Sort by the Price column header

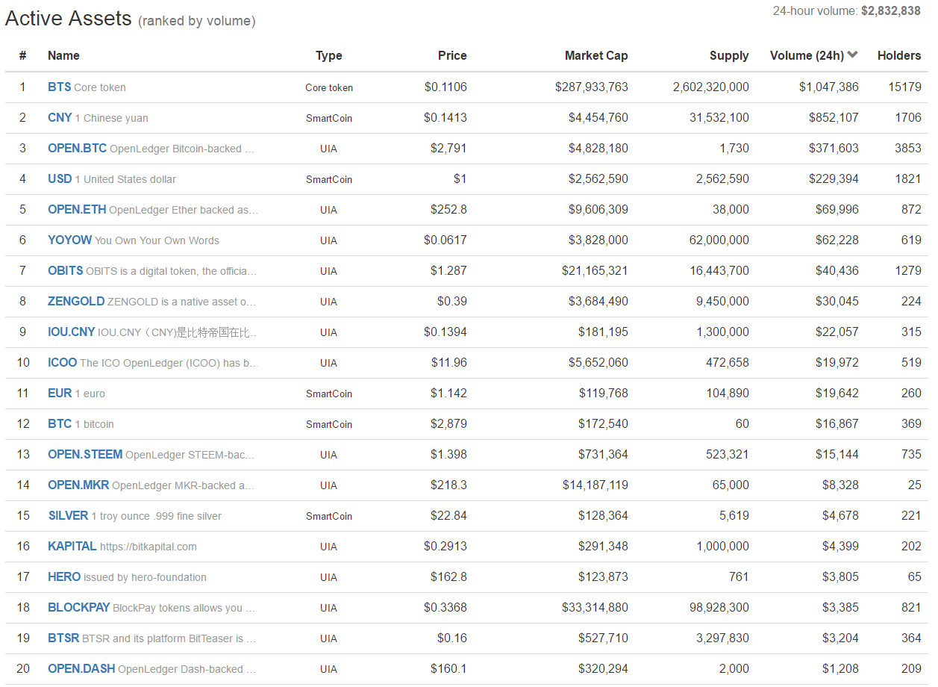[x=452, y=56]
